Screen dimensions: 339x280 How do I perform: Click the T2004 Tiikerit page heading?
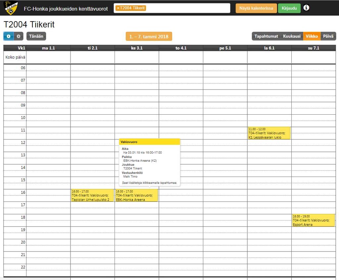click(x=29, y=25)
